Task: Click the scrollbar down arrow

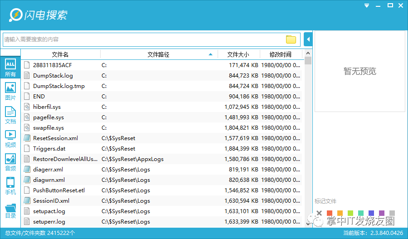Action: 308,224
